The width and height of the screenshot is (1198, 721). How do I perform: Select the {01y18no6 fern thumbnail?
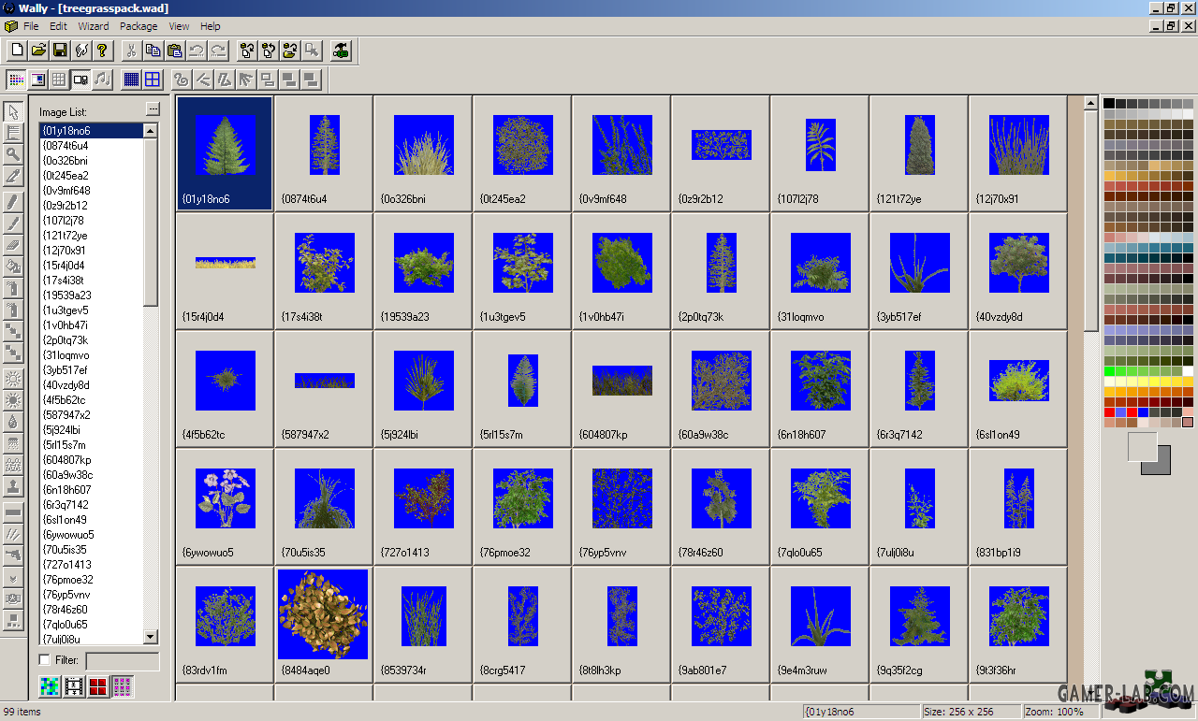click(x=225, y=152)
